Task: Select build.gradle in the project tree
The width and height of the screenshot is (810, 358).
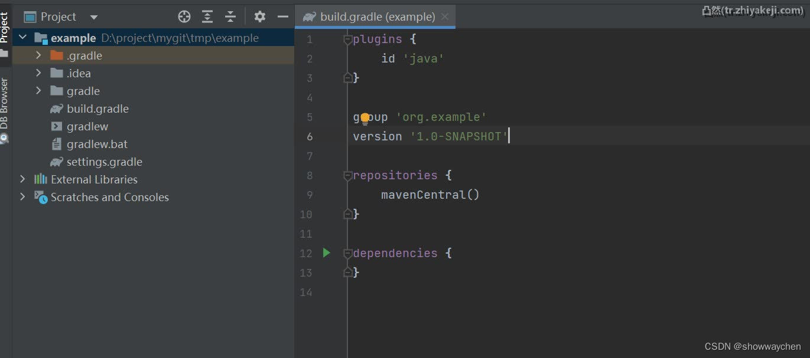Action: 97,109
